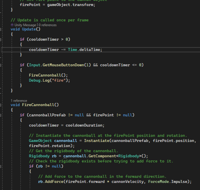Open the Unity Message CodeLens link
200x190 pixels.
[x=25, y=25]
